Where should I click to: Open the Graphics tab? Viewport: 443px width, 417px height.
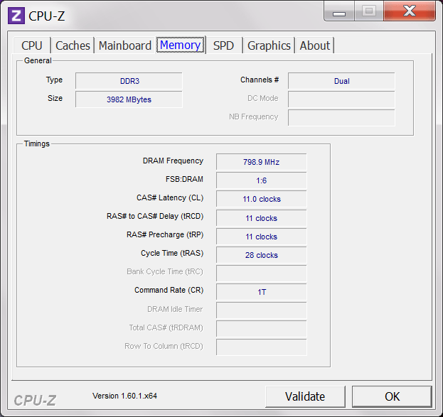(269, 45)
